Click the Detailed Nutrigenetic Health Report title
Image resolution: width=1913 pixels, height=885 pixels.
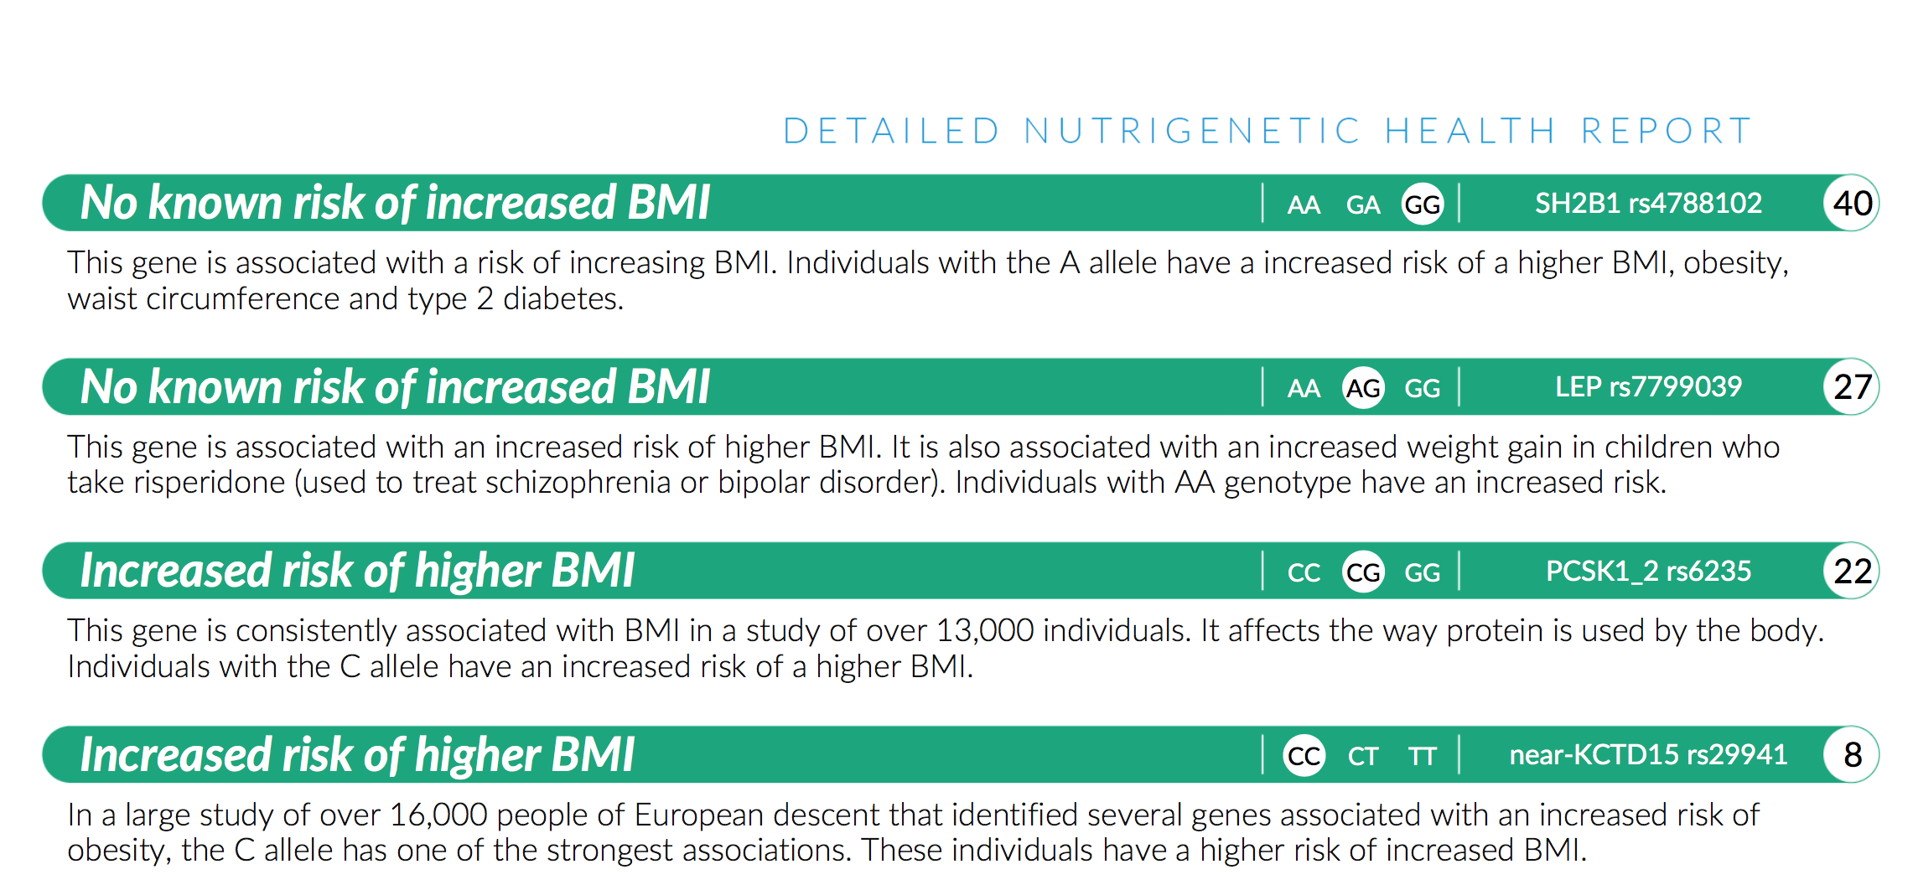(1267, 131)
